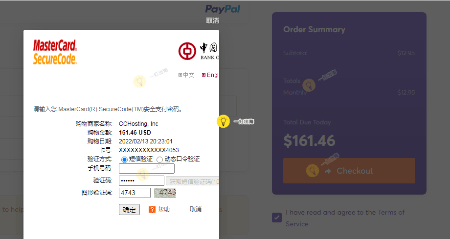Switch language to 中文
The height and width of the screenshot is (239, 450).
point(186,75)
